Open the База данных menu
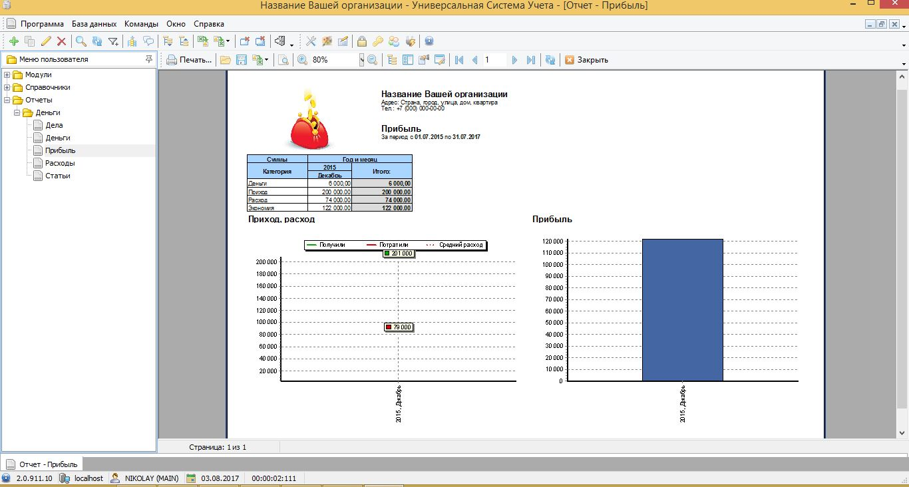This screenshot has height=487, width=909. coord(94,24)
